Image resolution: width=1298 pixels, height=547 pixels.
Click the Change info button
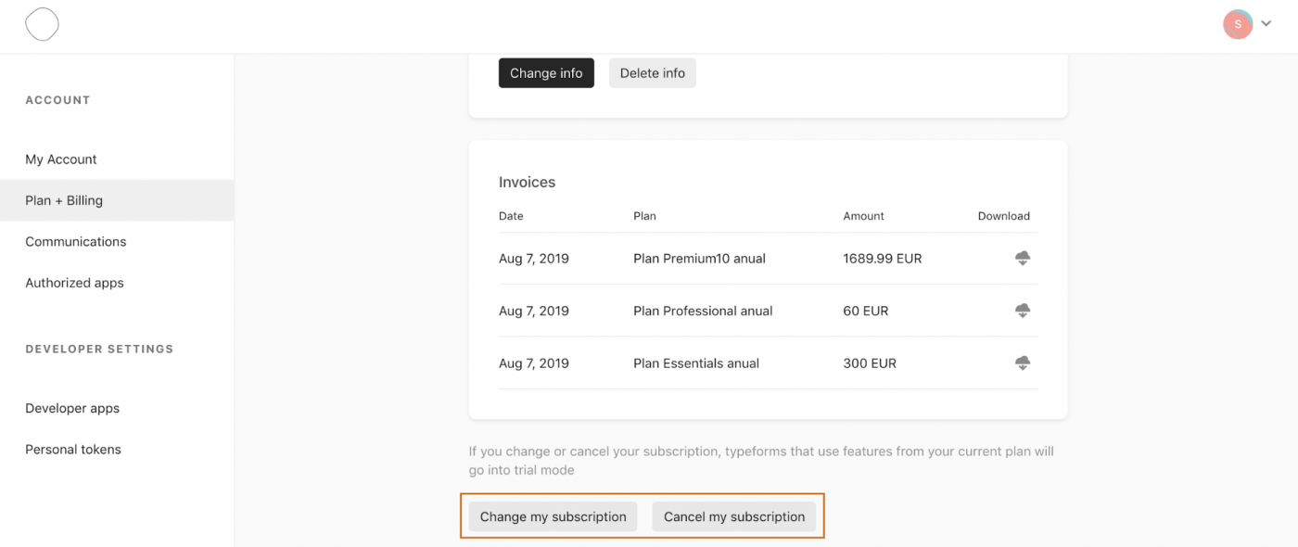click(546, 73)
